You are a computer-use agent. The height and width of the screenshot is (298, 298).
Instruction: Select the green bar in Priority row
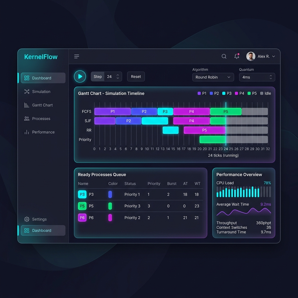pos(212,139)
